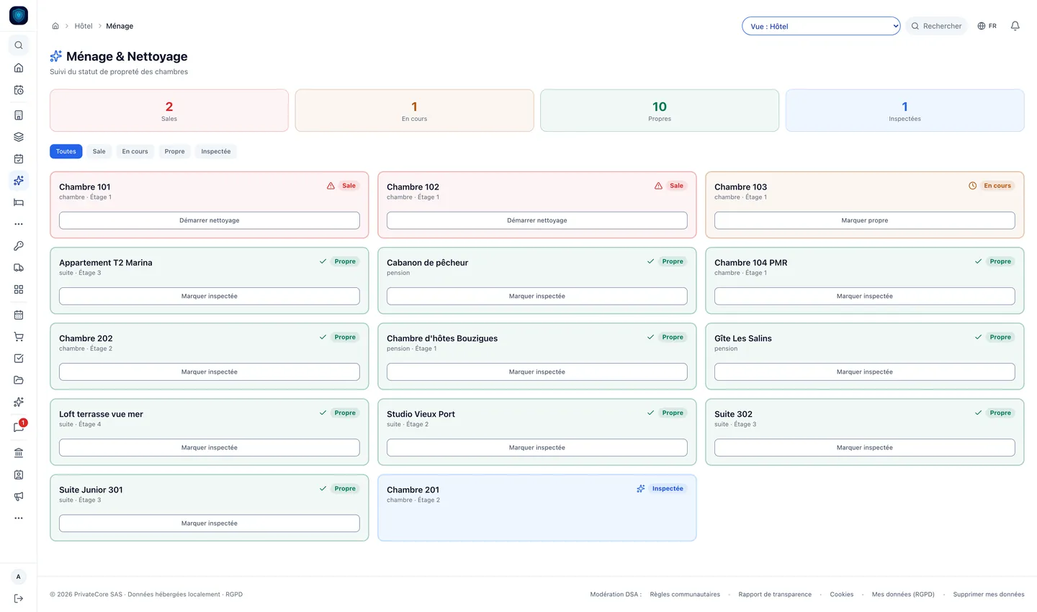The height and width of the screenshot is (612, 1037).
Task: Click the "10 Propres" summary card
Action: point(660,110)
